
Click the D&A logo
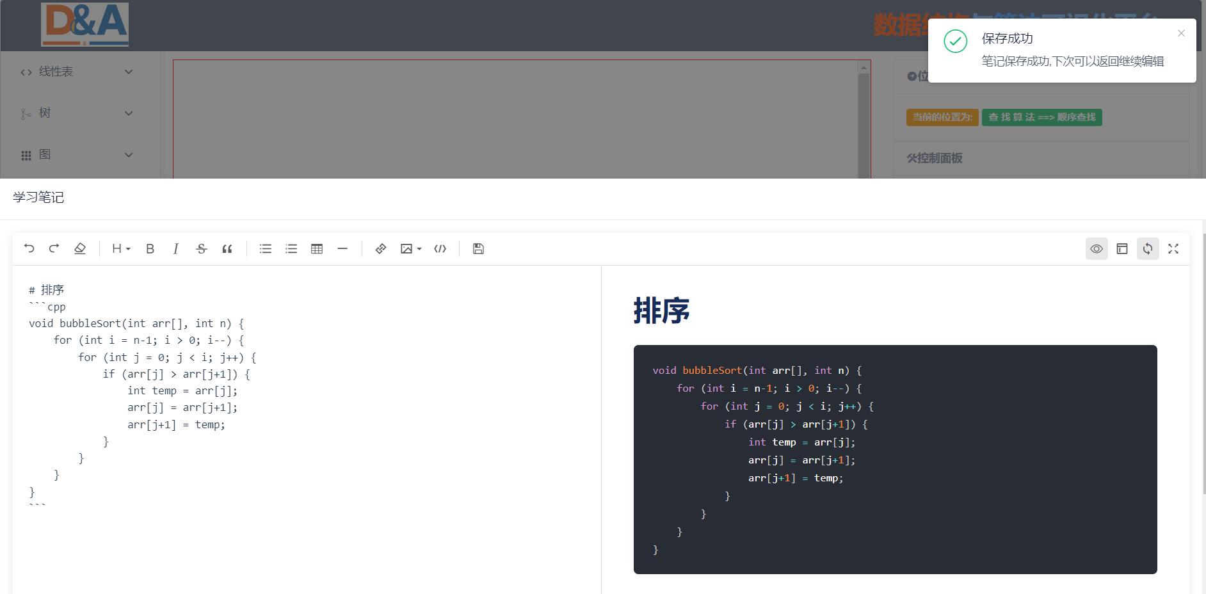point(84,24)
